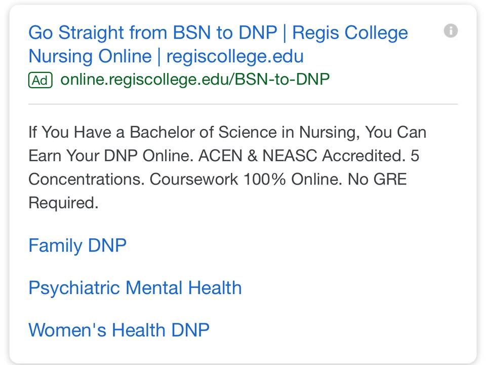Open the Family DNP sitelink
Screen dimensions: 486x365
[77, 245]
